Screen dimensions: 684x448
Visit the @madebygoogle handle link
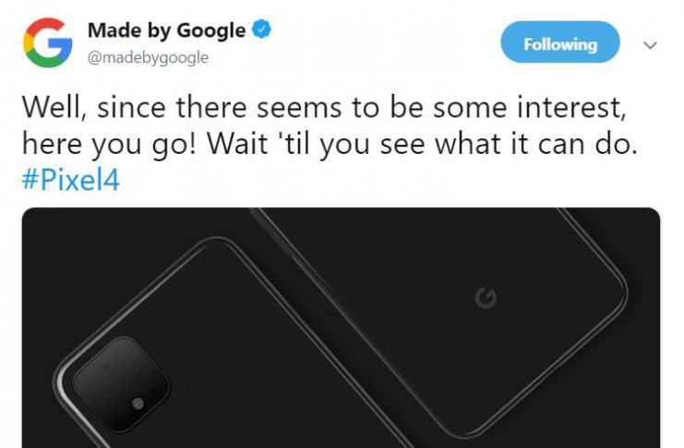[x=148, y=57]
